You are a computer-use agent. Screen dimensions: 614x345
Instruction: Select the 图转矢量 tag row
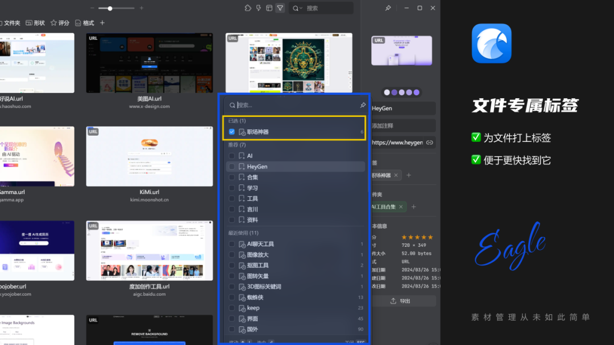pos(296,276)
